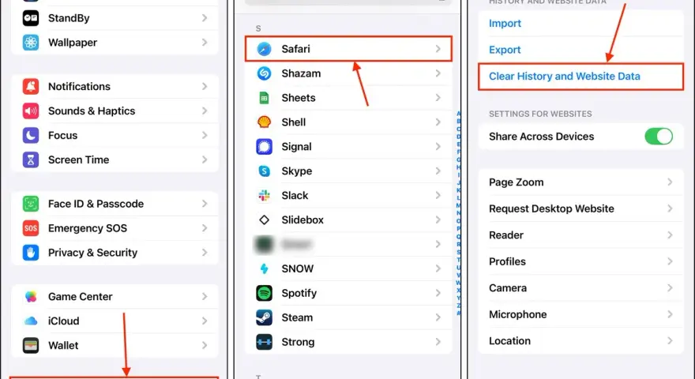695x379 pixels.
Task: Open the Privacy & Security menu
Action: [115, 253]
